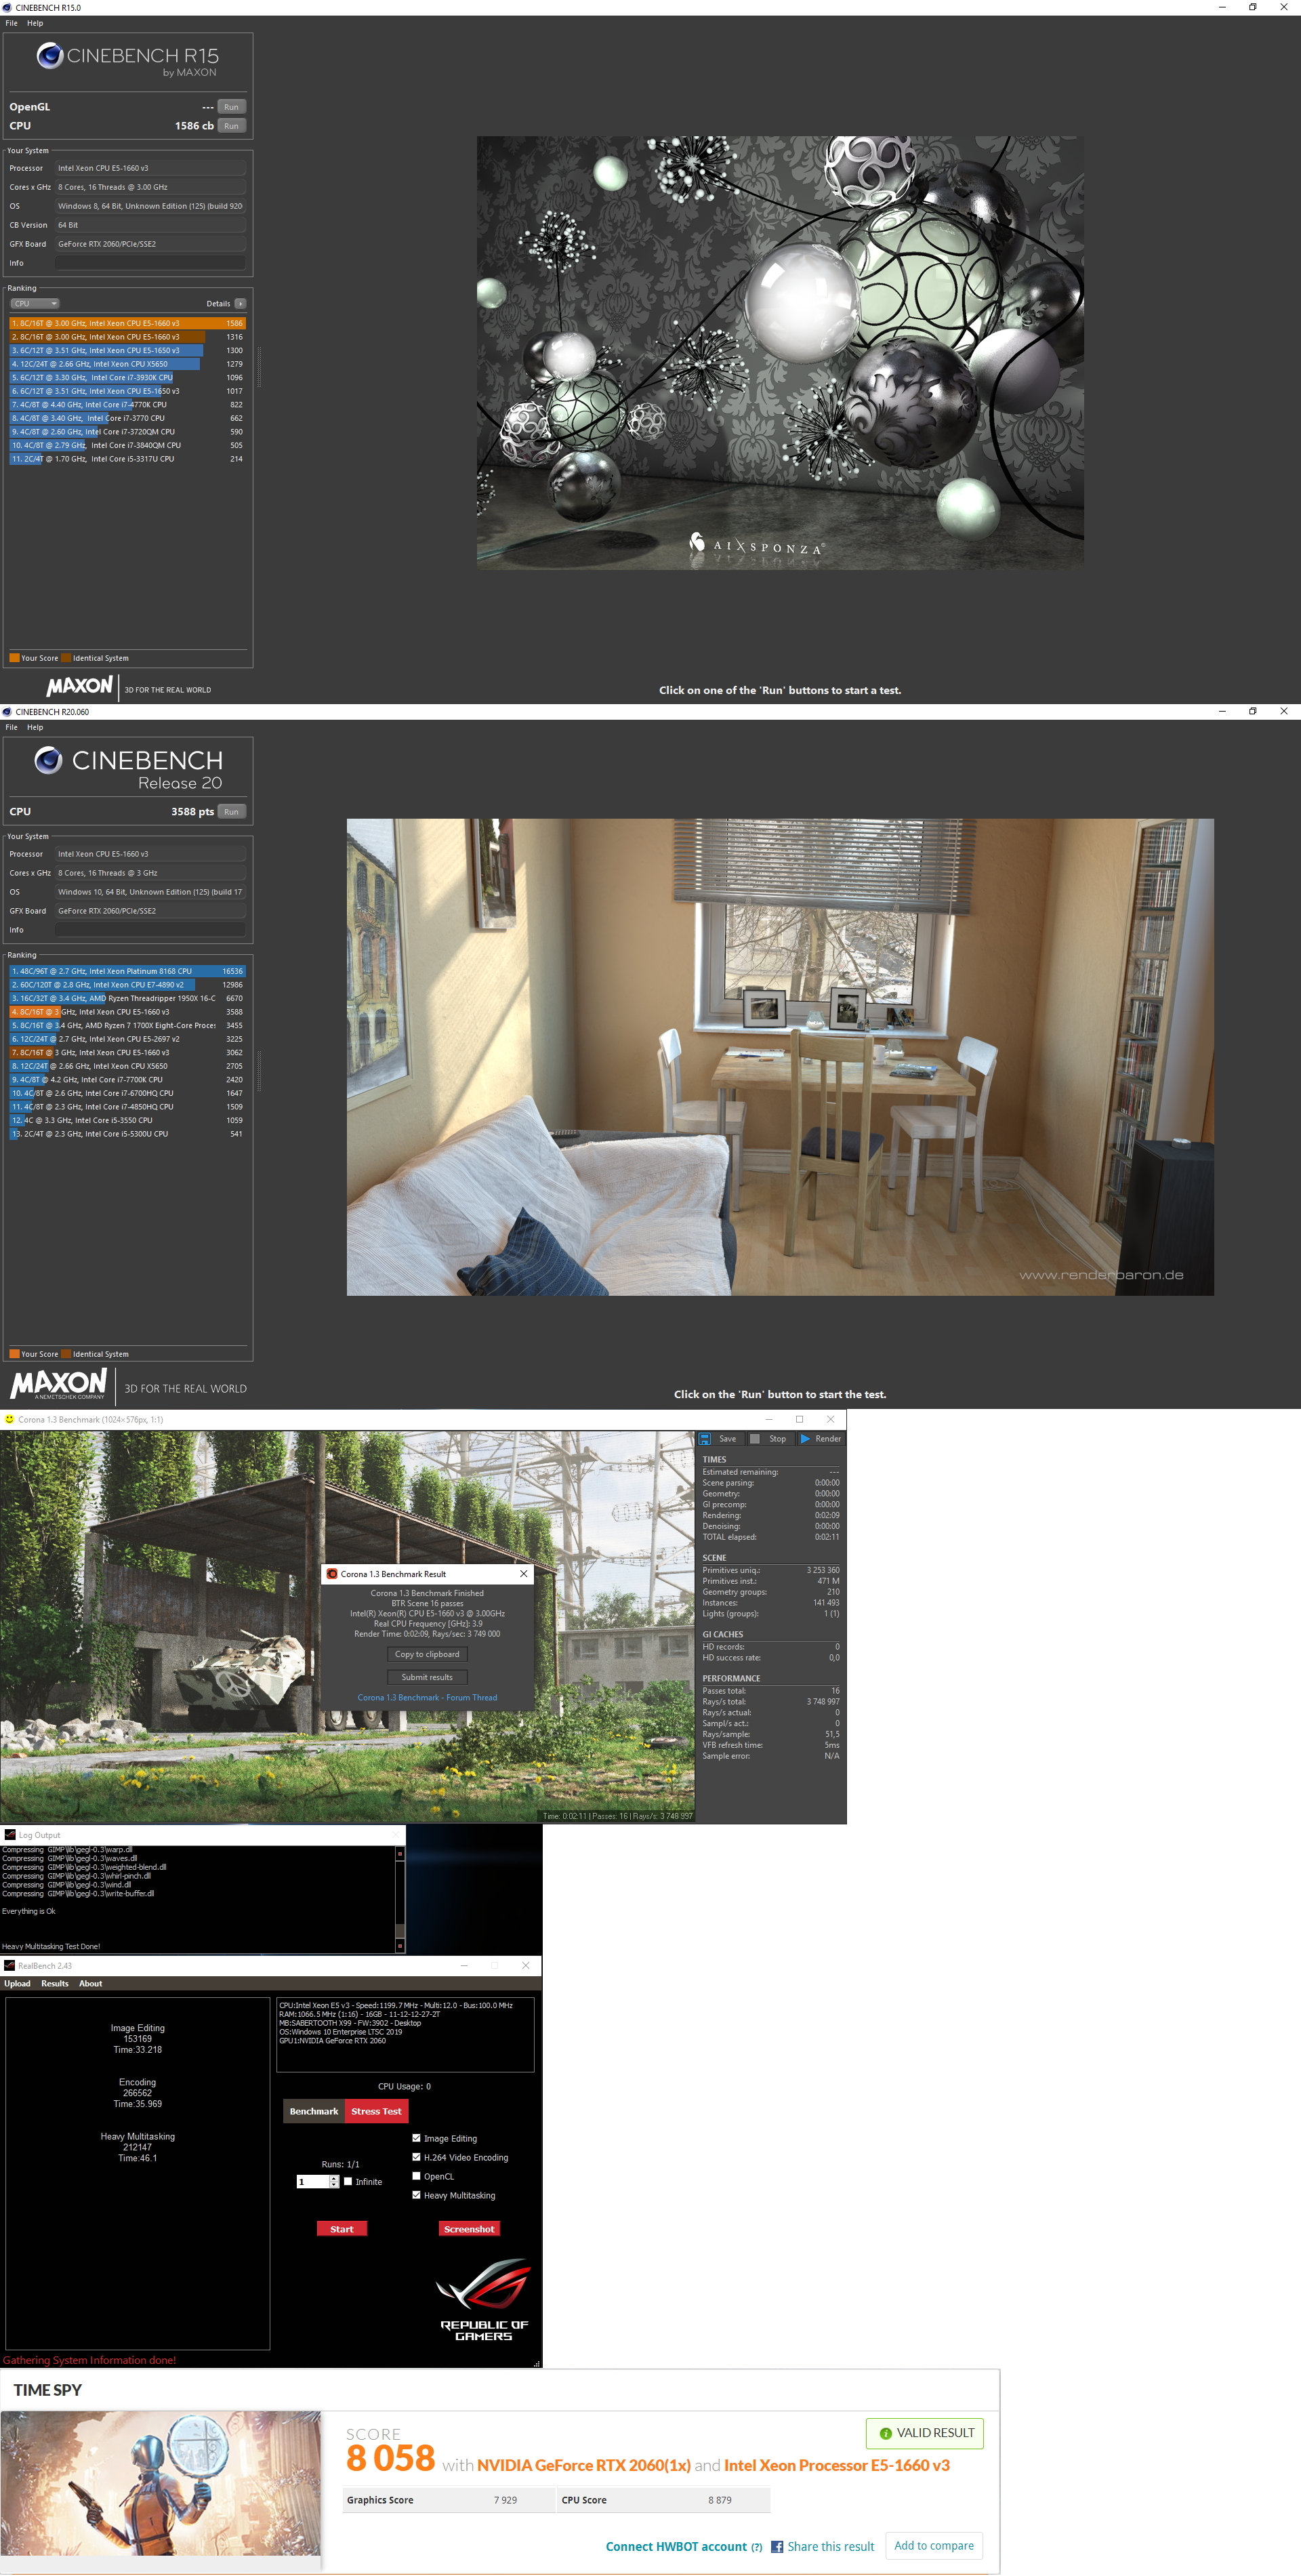Switch to the Stress Test tab

(x=376, y=2111)
